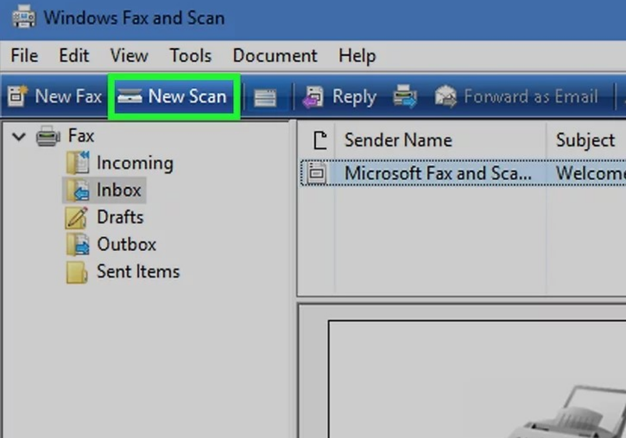The width and height of the screenshot is (626, 438).
Task: Click the Welcome subject cell
Action: (590, 173)
